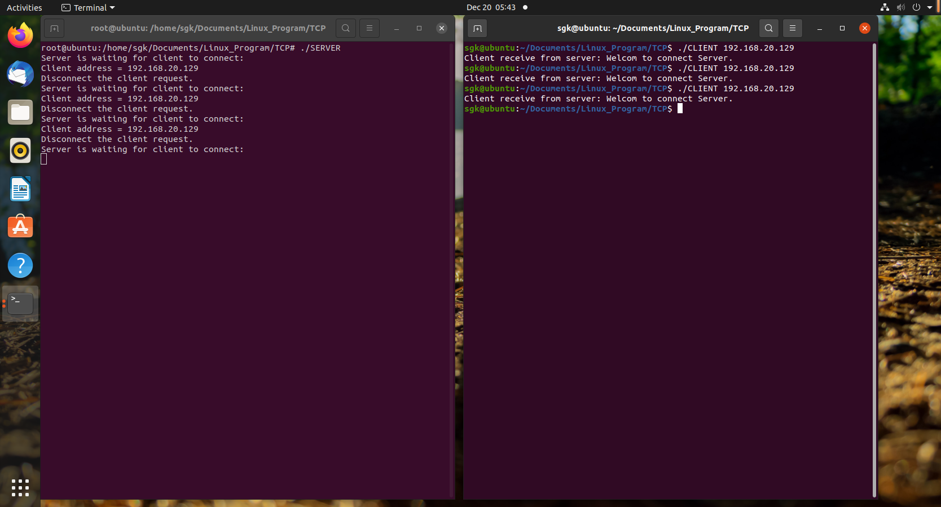Minimize the root terminal window

pyautogui.click(x=397, y=28)
